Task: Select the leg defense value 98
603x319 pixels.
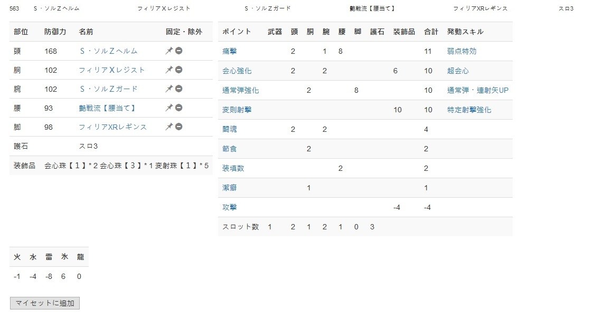Action: click(49, 127)
